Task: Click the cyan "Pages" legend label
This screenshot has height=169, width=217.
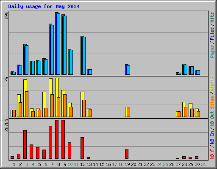Action: (x=212, y=52)
